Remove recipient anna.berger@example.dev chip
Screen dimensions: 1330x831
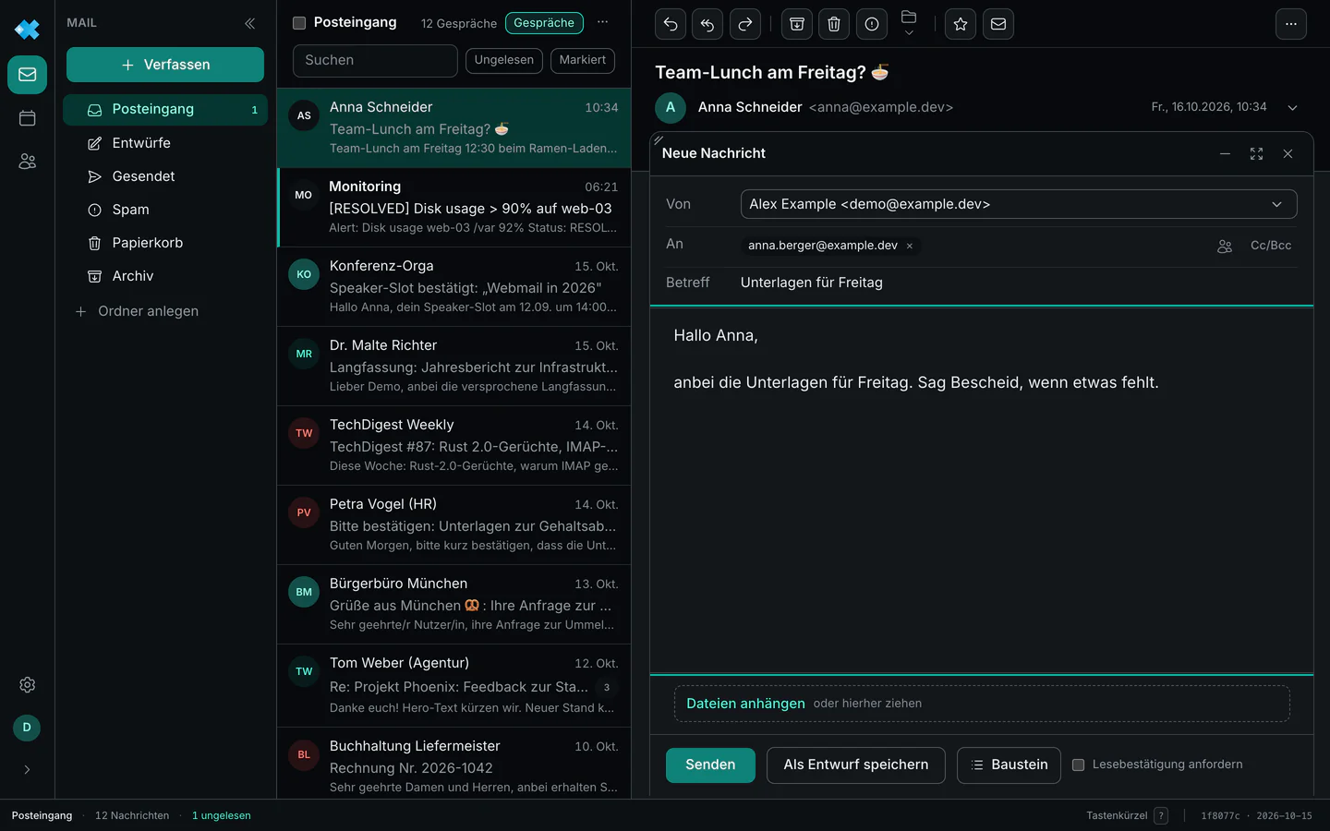pyautogui.click(x=910, y=246)
